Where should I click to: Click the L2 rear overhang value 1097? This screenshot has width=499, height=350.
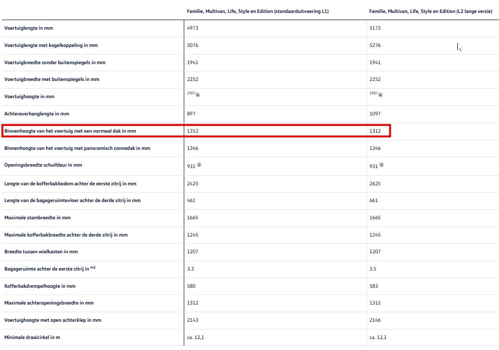coord(375,114)
